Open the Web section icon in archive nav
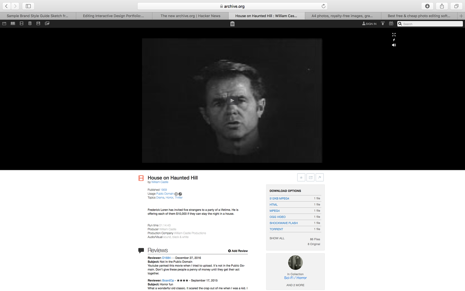The image size is (465, 291). pyautogui.click(x=4, y=23)
